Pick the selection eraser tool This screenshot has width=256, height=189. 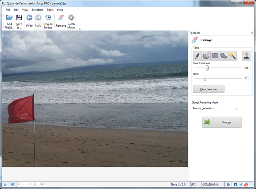tap(206, 56)
